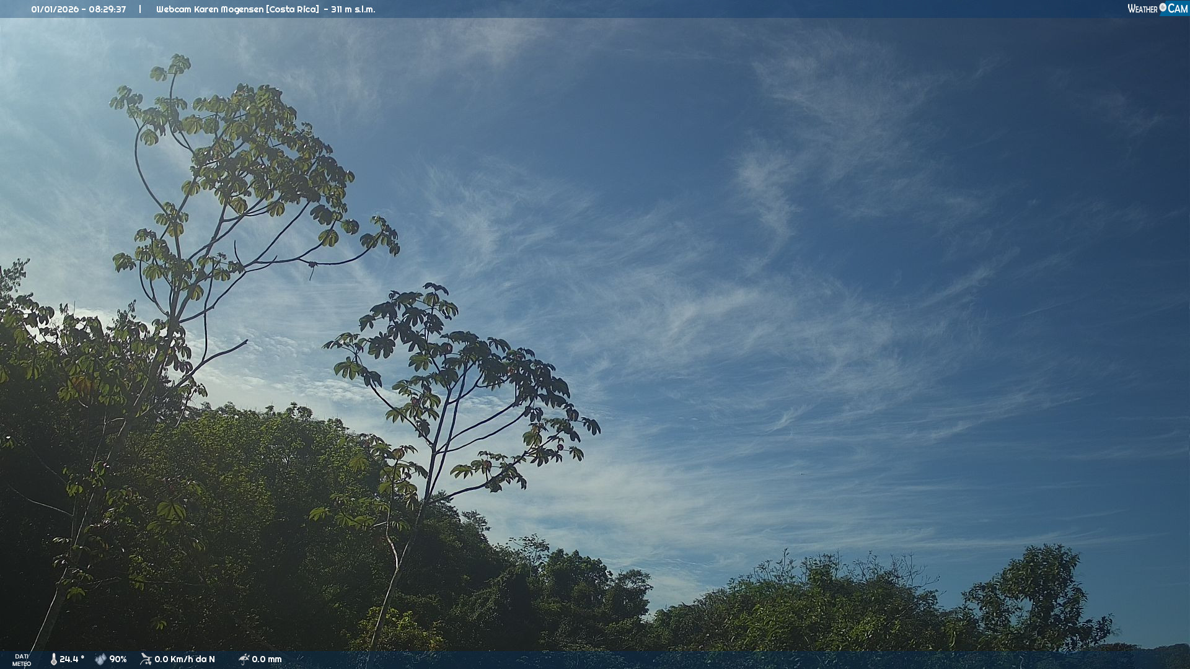Viewport: 1190px width, 669px height.
Task: Select the 90% humidity value
Action: (x=118, y=659)
